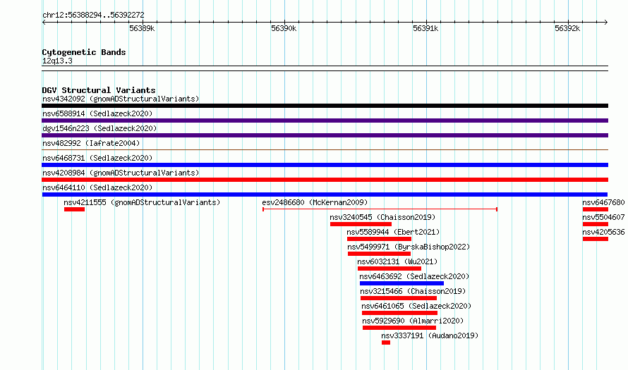Click the purple bar under nsv6588914
This screenshot has width=628, height=370.
pos(325,121)
